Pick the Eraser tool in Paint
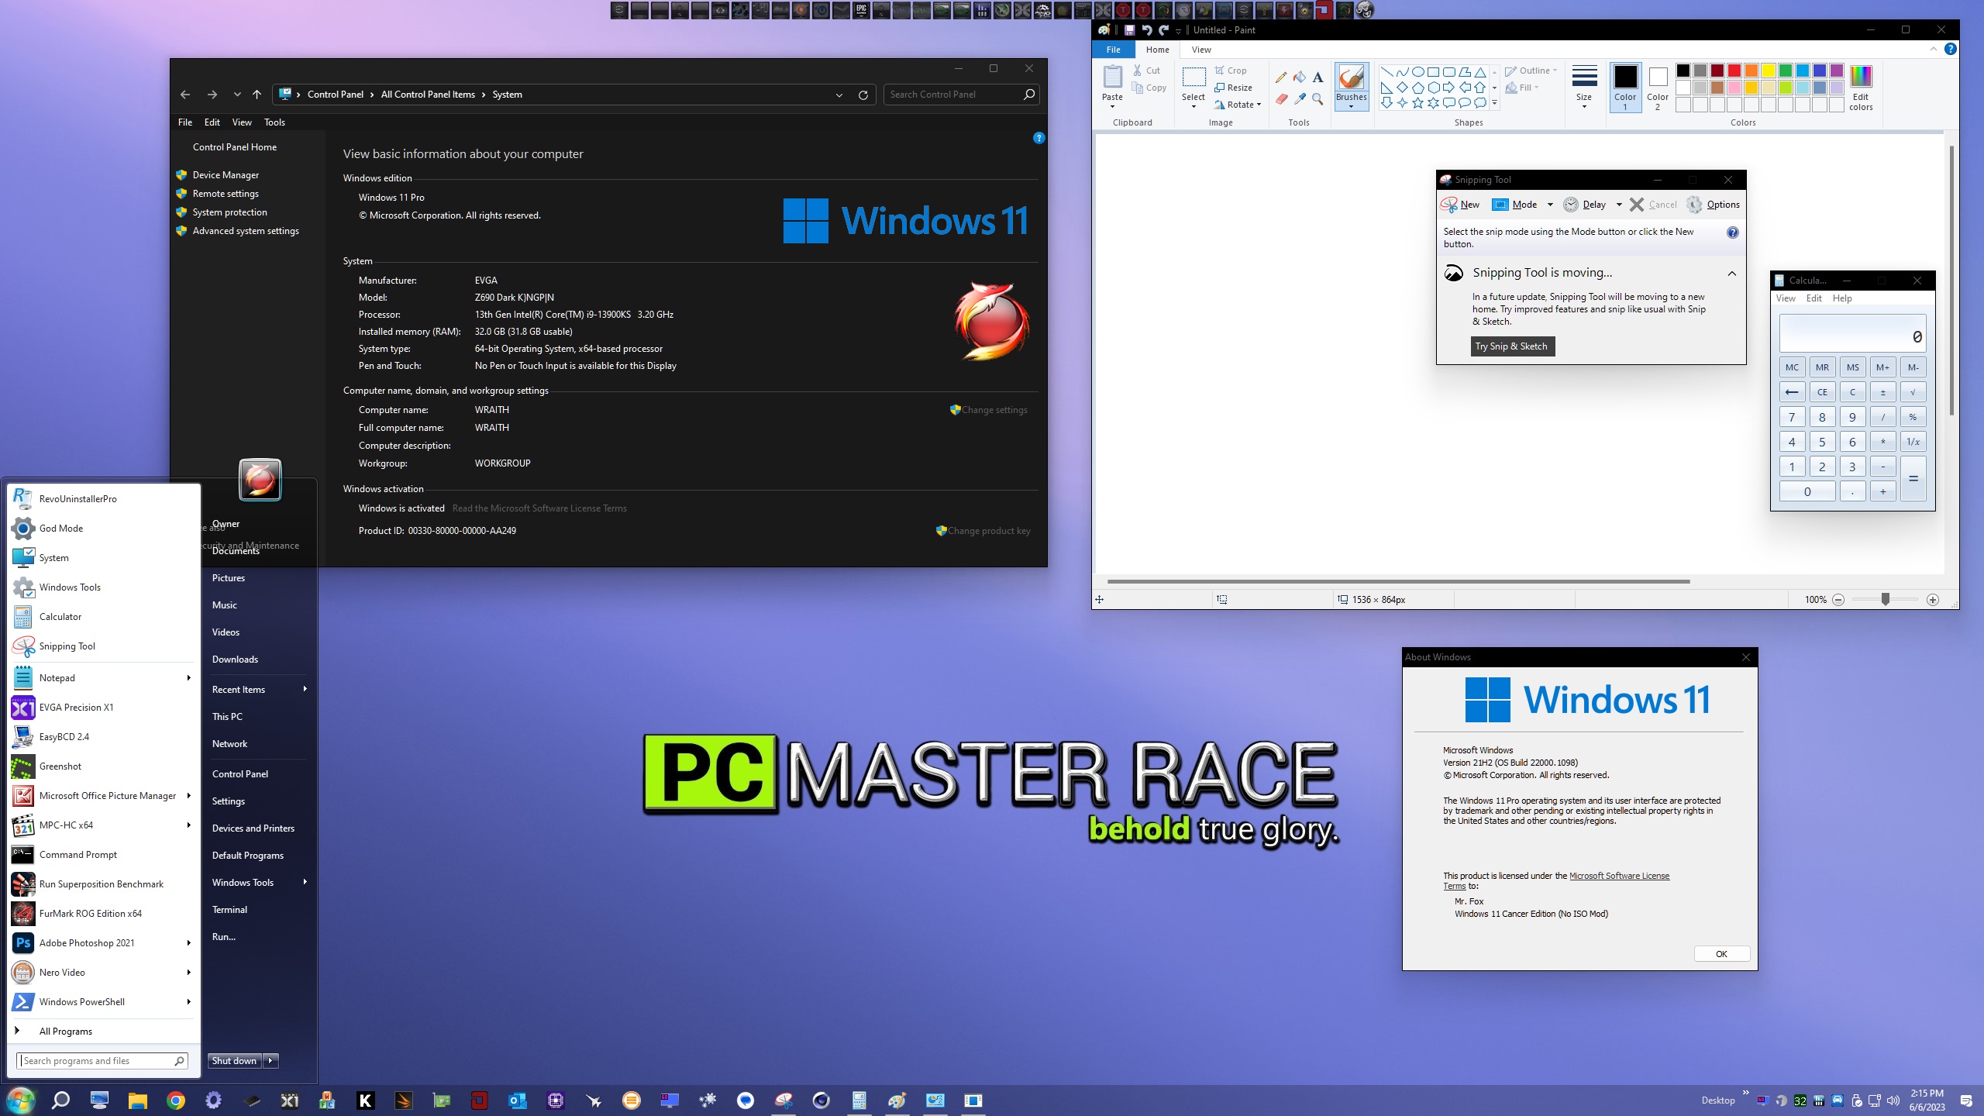Screen dimensions: 1984x1116 click(1281, 99)
